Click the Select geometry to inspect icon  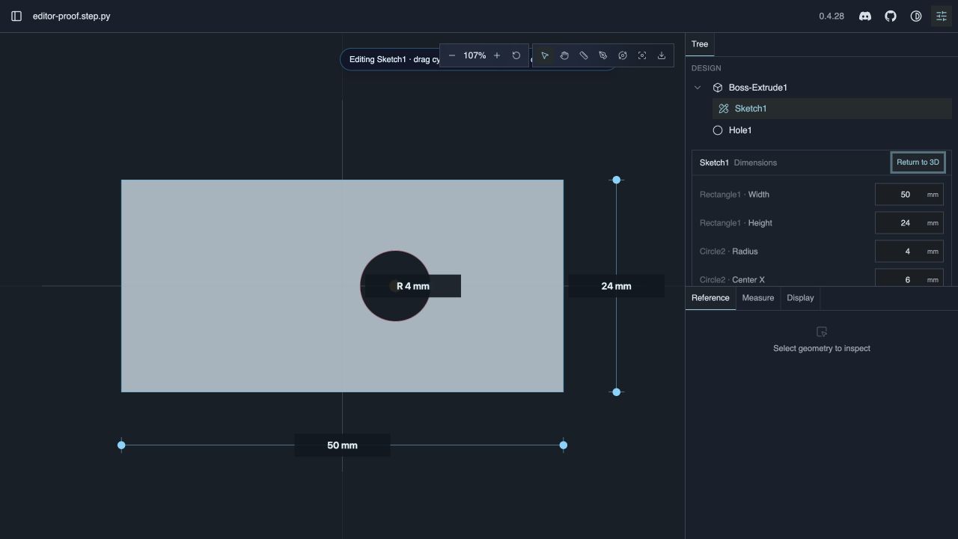coord(822,332)
